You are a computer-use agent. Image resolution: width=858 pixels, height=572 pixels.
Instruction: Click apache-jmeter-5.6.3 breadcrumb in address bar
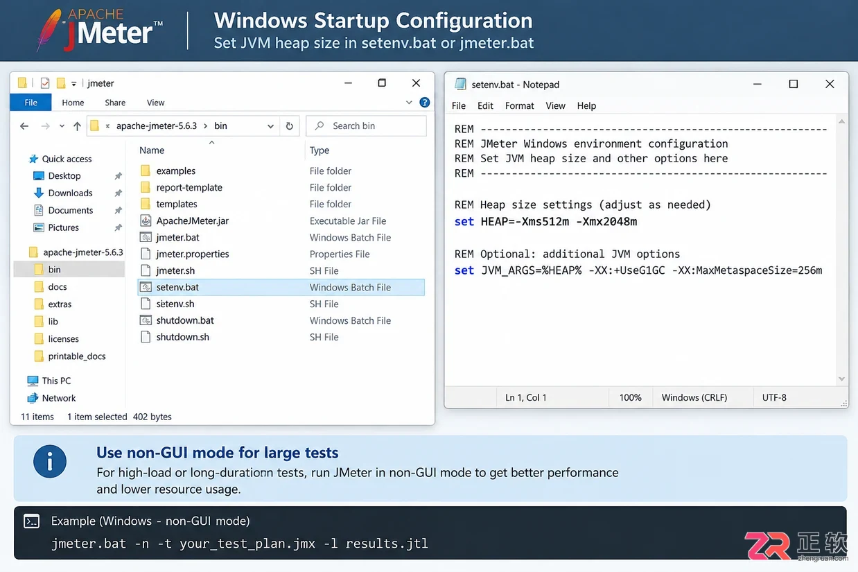point(157,126)
